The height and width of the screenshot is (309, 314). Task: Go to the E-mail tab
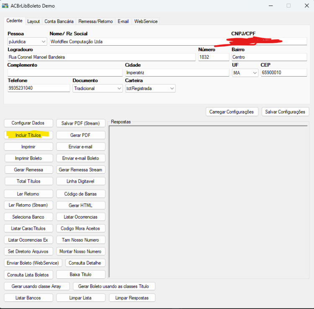[123, 21]
